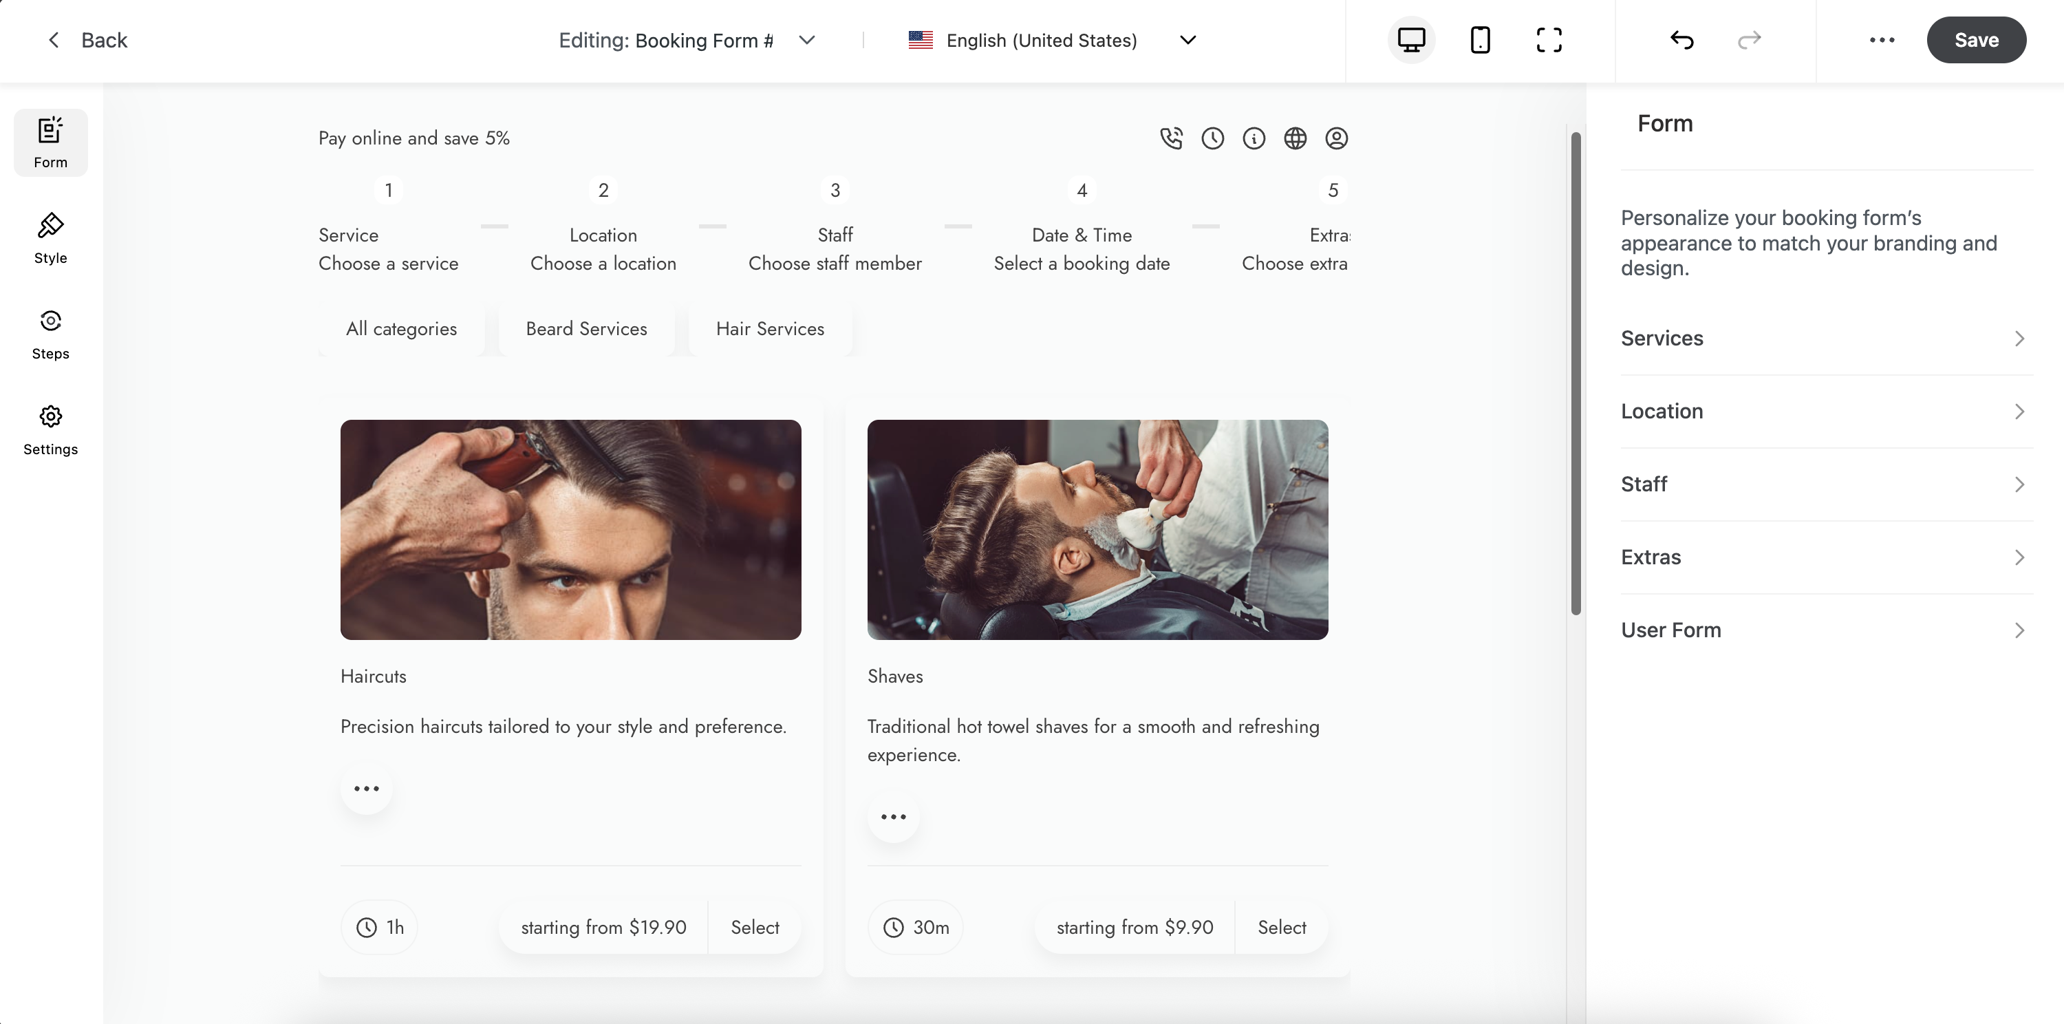This screenshot has height=1024, width=2064.
Task: Click the phone contact icon
Action: 1170,138
